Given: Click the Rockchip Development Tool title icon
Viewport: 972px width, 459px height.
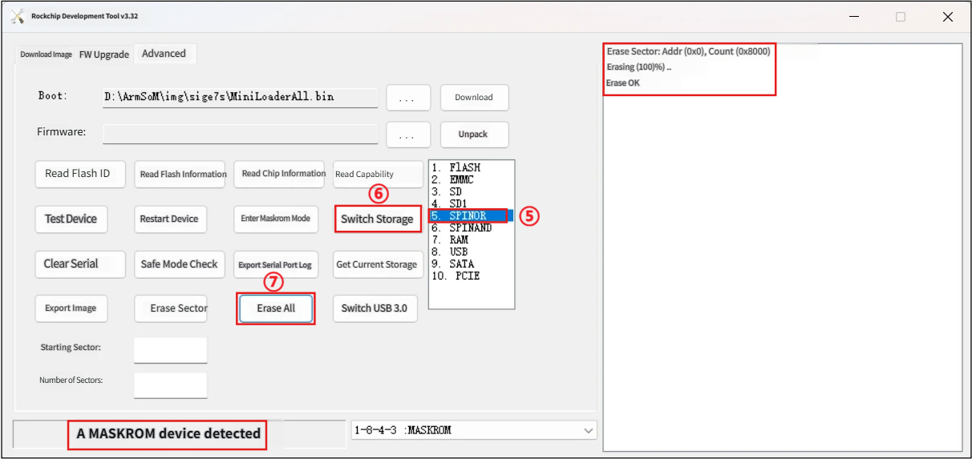Looking at the screenshot, I should tap(17, 15).
